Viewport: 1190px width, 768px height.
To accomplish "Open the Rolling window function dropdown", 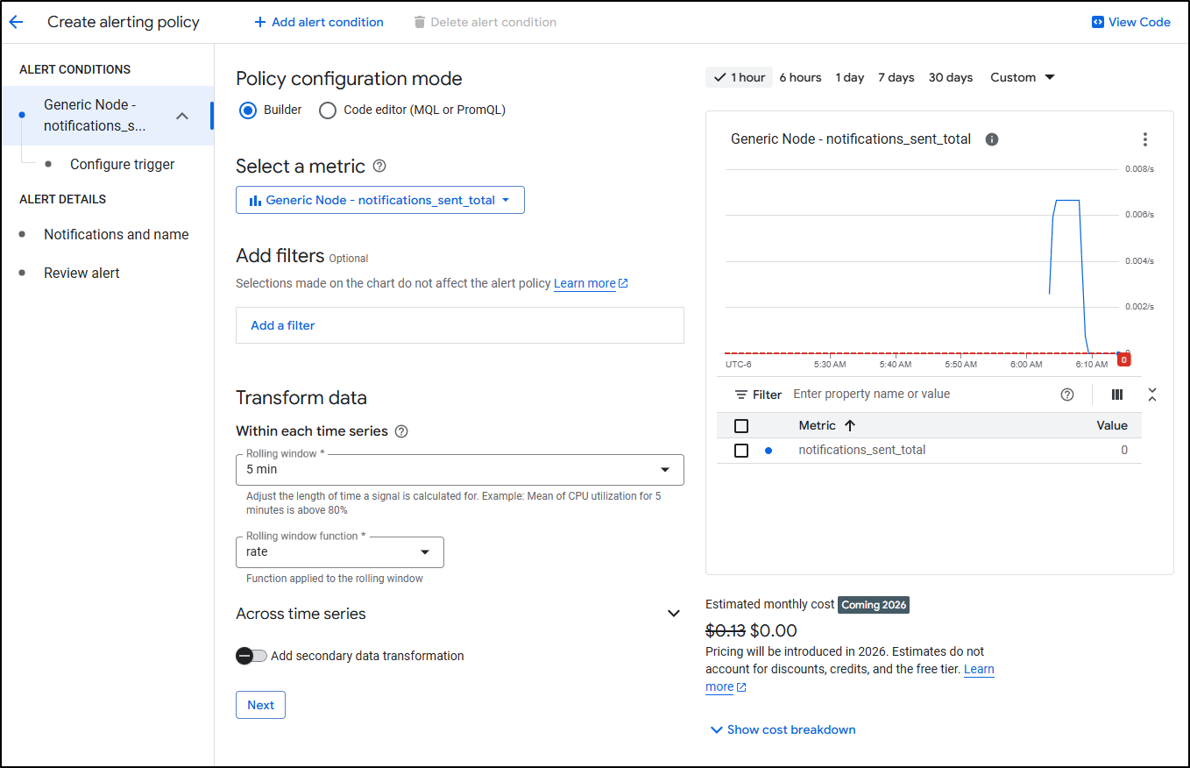I will [339, 552].
